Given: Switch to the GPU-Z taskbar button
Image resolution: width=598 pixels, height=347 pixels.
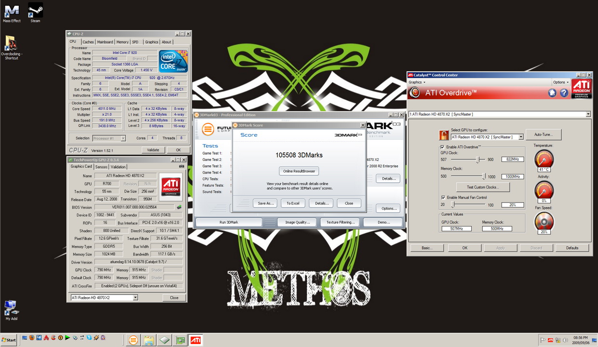Looking at the screenshot, I should click(179, 340).
